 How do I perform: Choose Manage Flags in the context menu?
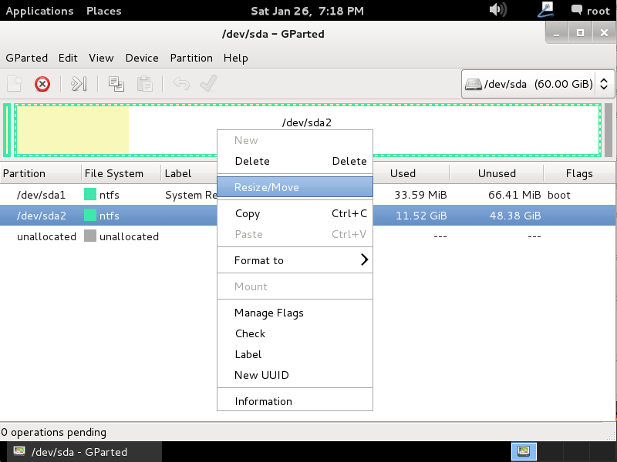coord(295,313)
